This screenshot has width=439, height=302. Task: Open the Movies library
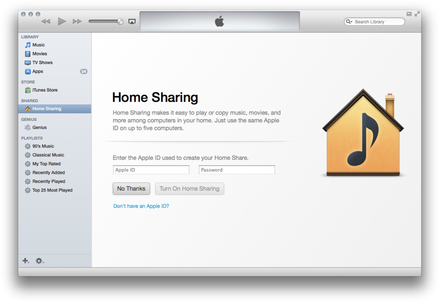point(55,53)
